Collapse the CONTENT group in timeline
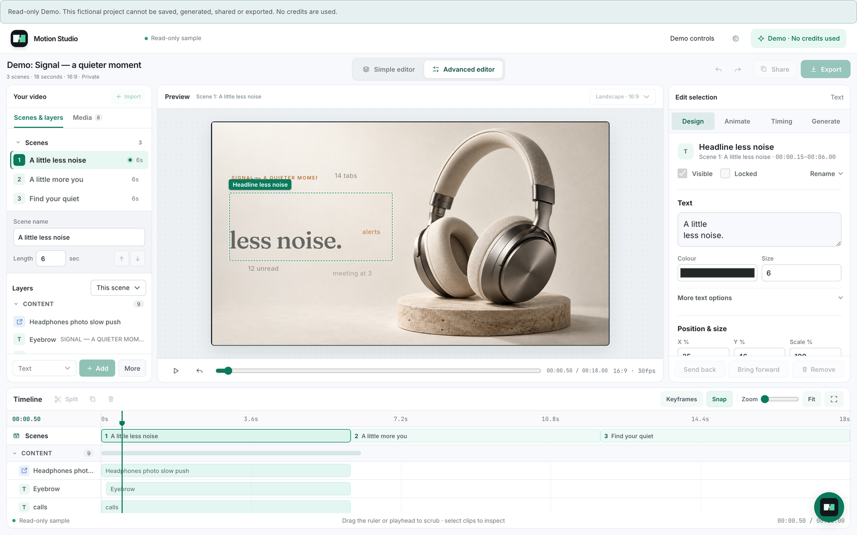This screenshot has height=535, width=857. click(15, 453)
